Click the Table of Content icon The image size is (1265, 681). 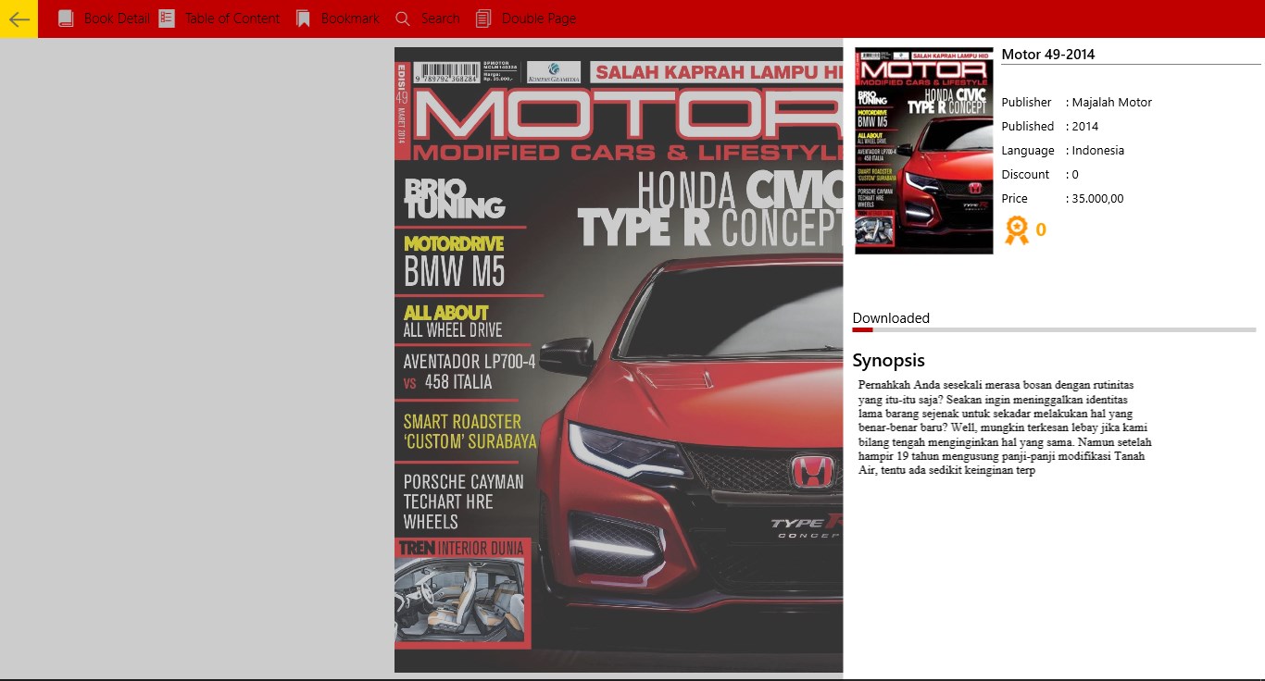167,19
